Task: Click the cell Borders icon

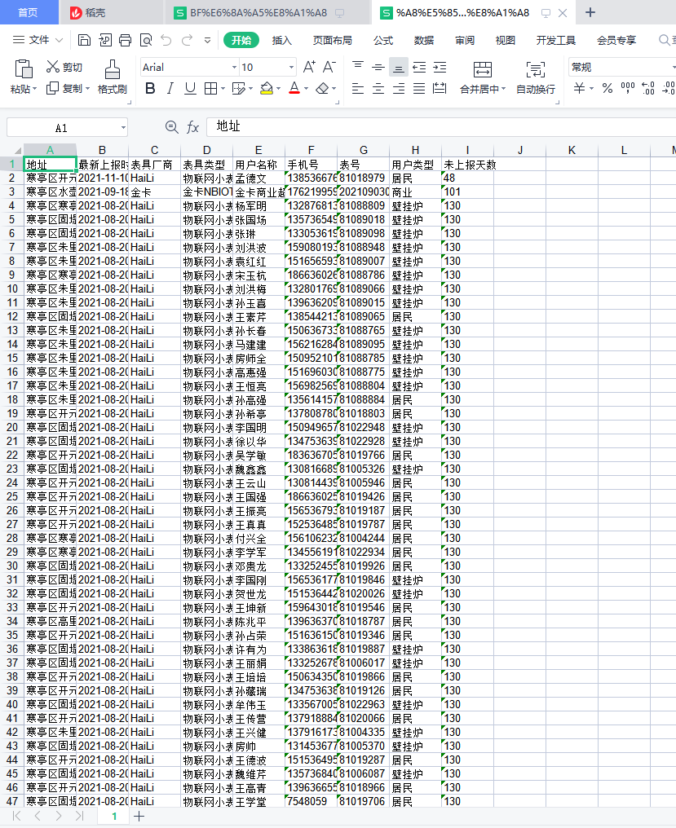Action: [210, 88]
